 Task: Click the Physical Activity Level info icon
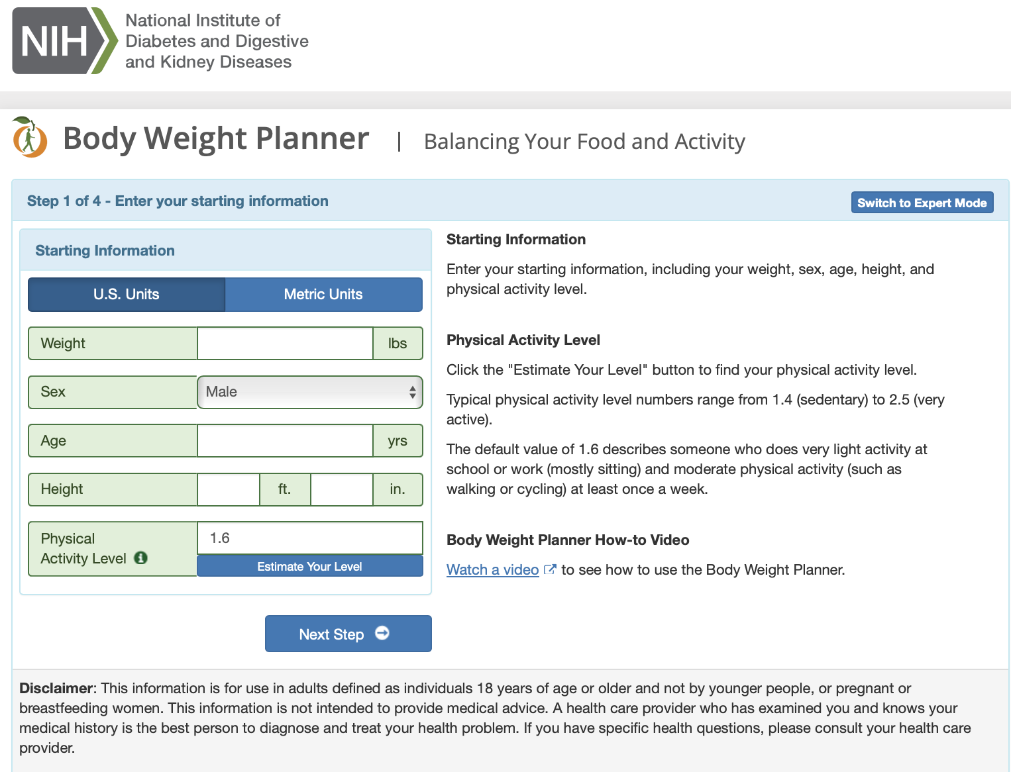tap(140, 558)
